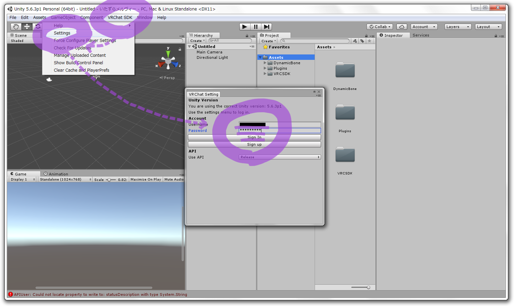Start Play mode with the Play button
514x306 pixels.
tap(245, 27)
